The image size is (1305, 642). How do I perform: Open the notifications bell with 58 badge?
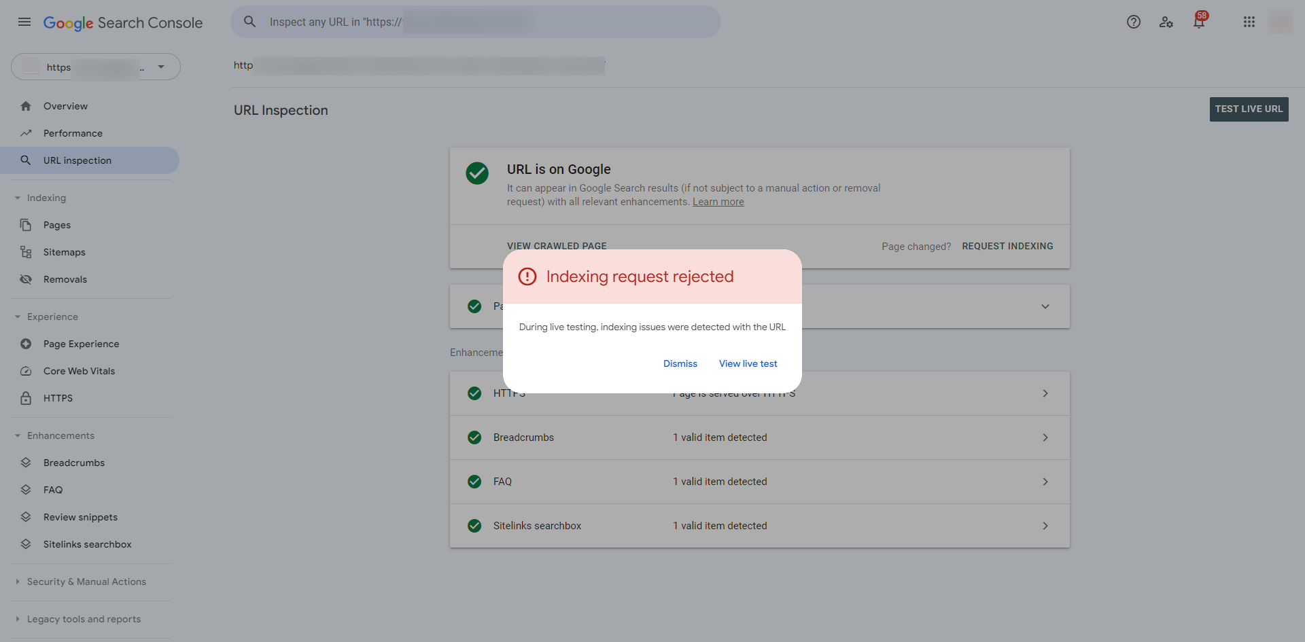(1199, 22)
